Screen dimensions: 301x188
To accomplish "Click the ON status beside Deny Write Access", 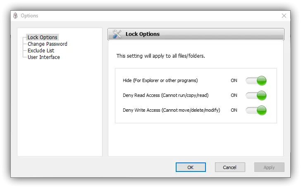I will coord(234,110).
